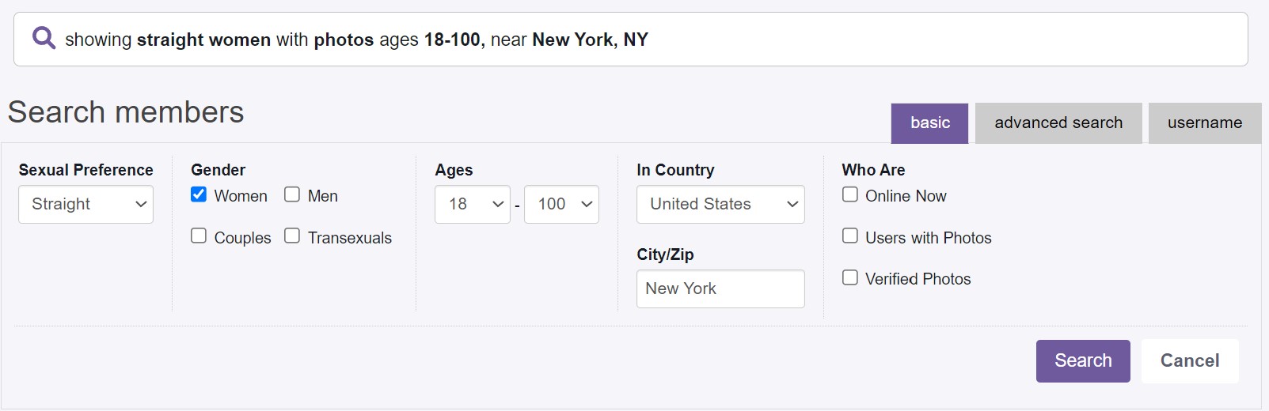The image size is (1269, 411).
Task: Select the basic search tab
Action: [x=929, y=123]
